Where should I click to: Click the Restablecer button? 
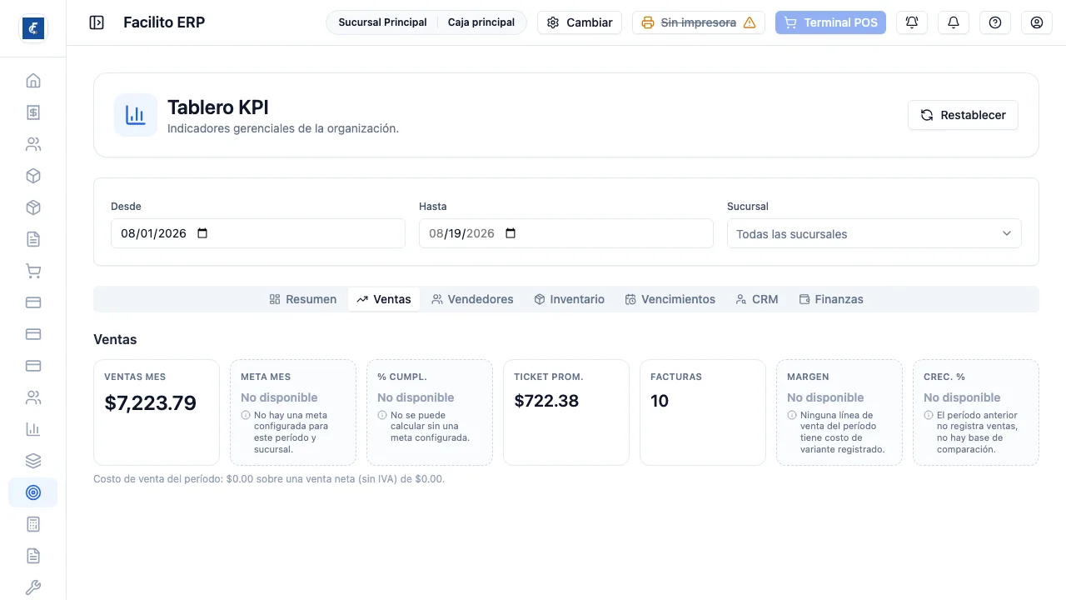963,115
